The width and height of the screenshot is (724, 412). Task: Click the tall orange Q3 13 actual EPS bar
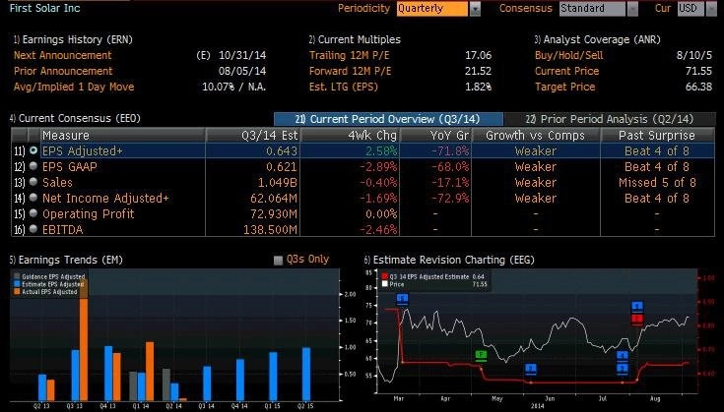[84, 338]
